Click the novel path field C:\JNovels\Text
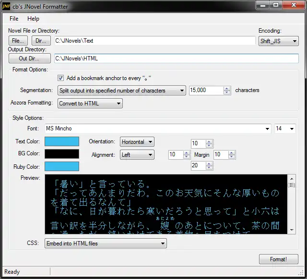Image resolution: width=307 pixels, height=279 pixels. click(154, 41)
